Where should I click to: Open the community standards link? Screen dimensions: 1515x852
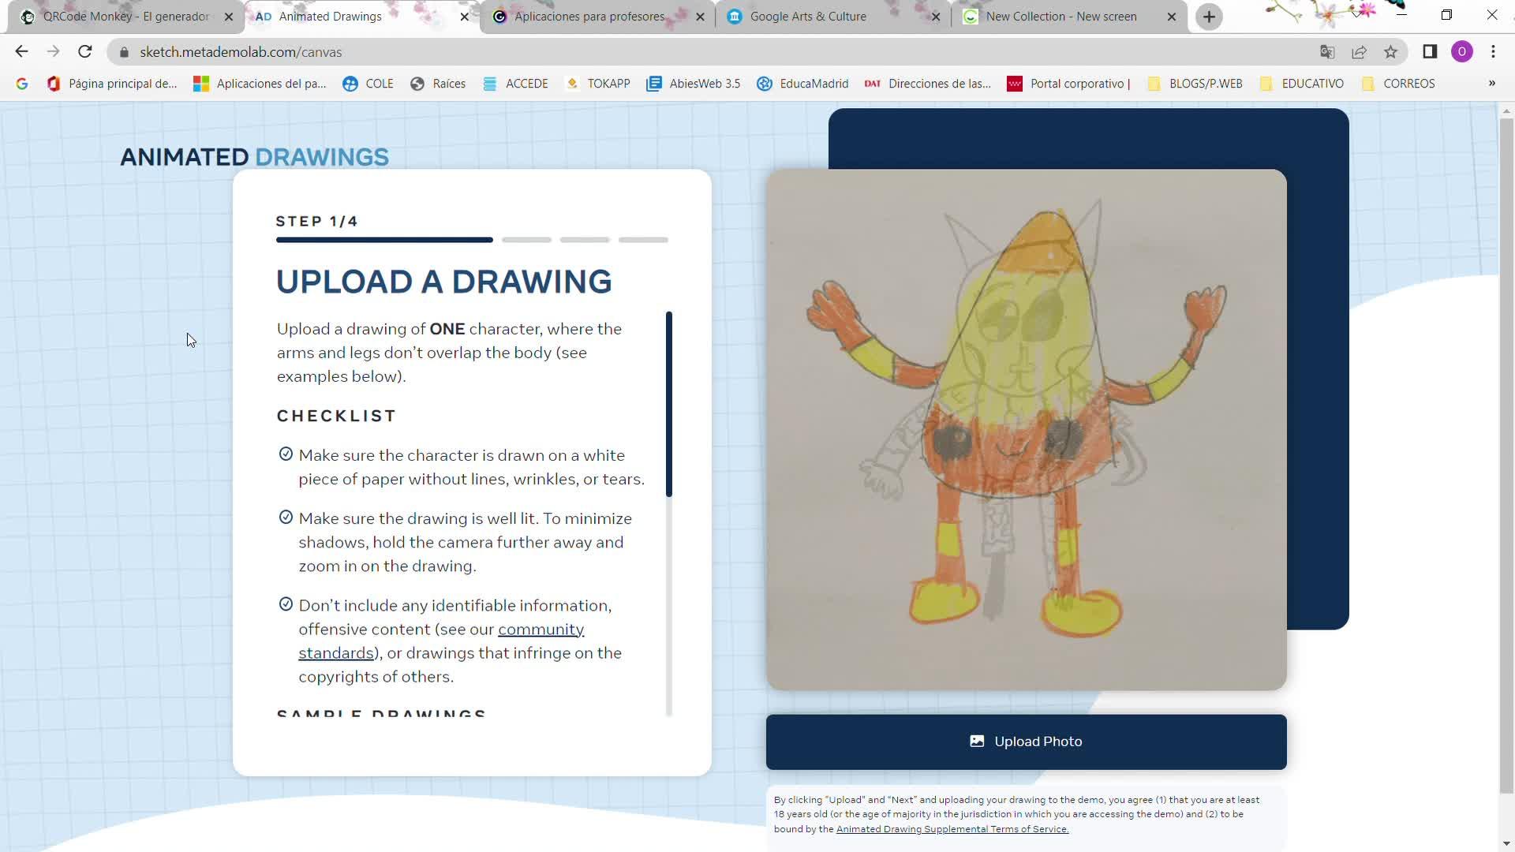(x=541, y=630)
